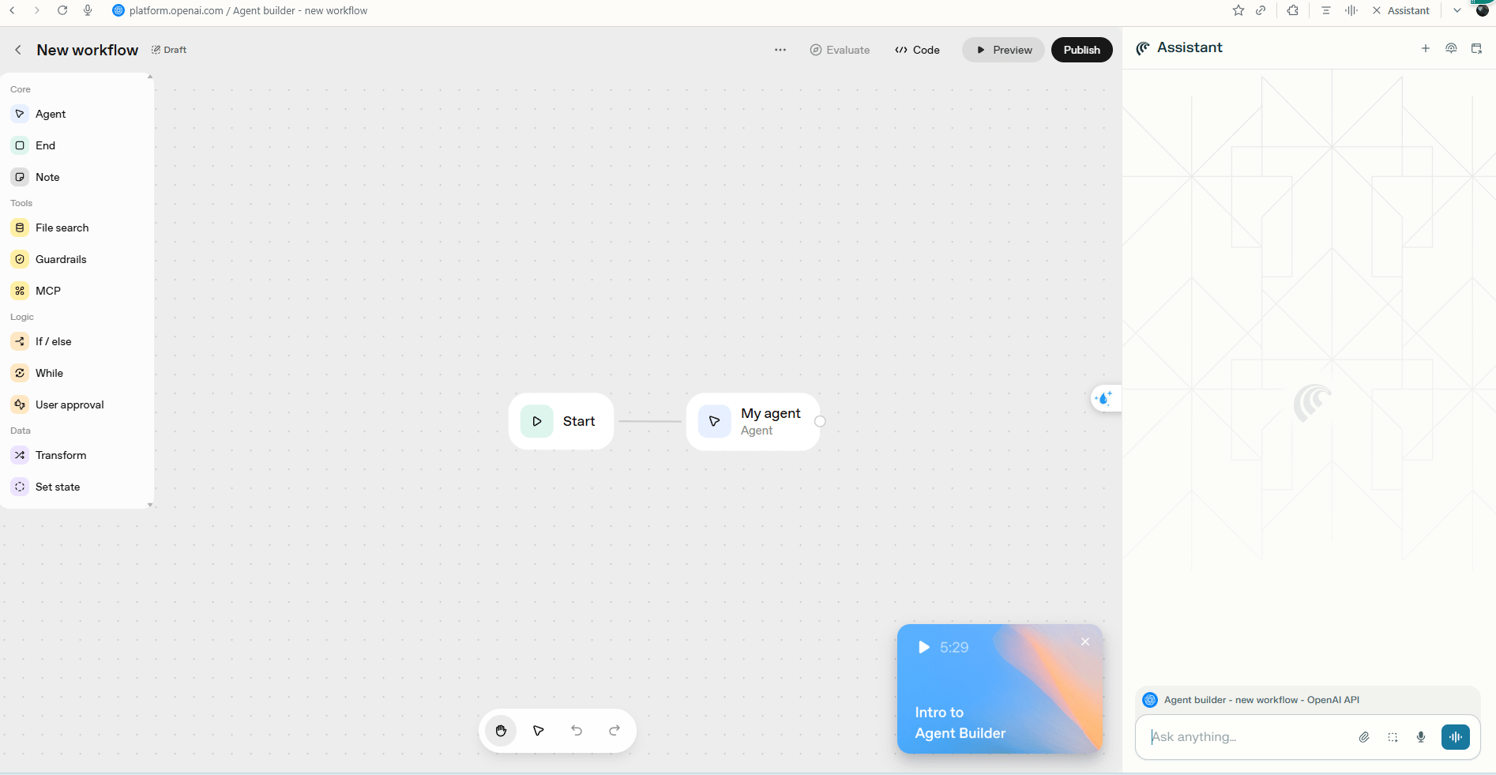Screen dimensions: 1496x775
Task: Open the three-dot more options menu
Action: [x=780, y=50]
